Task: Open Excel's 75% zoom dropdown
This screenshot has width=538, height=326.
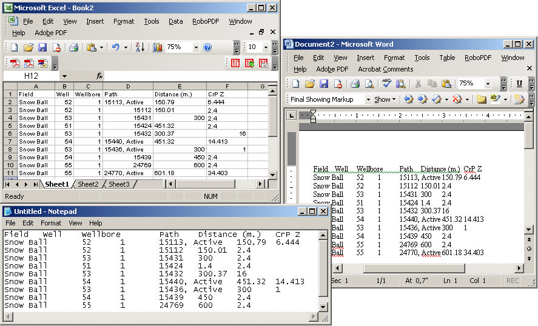Action: click(196, 47)
